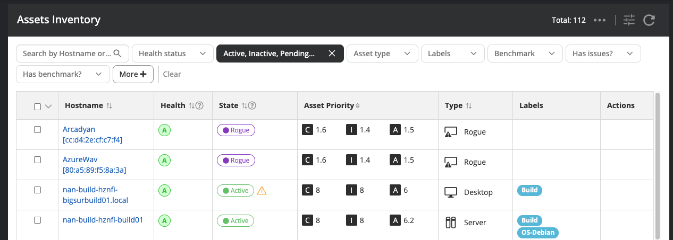The image size is (673, 240).
Task: Click the State column help icon
Action: pos(253,106)
